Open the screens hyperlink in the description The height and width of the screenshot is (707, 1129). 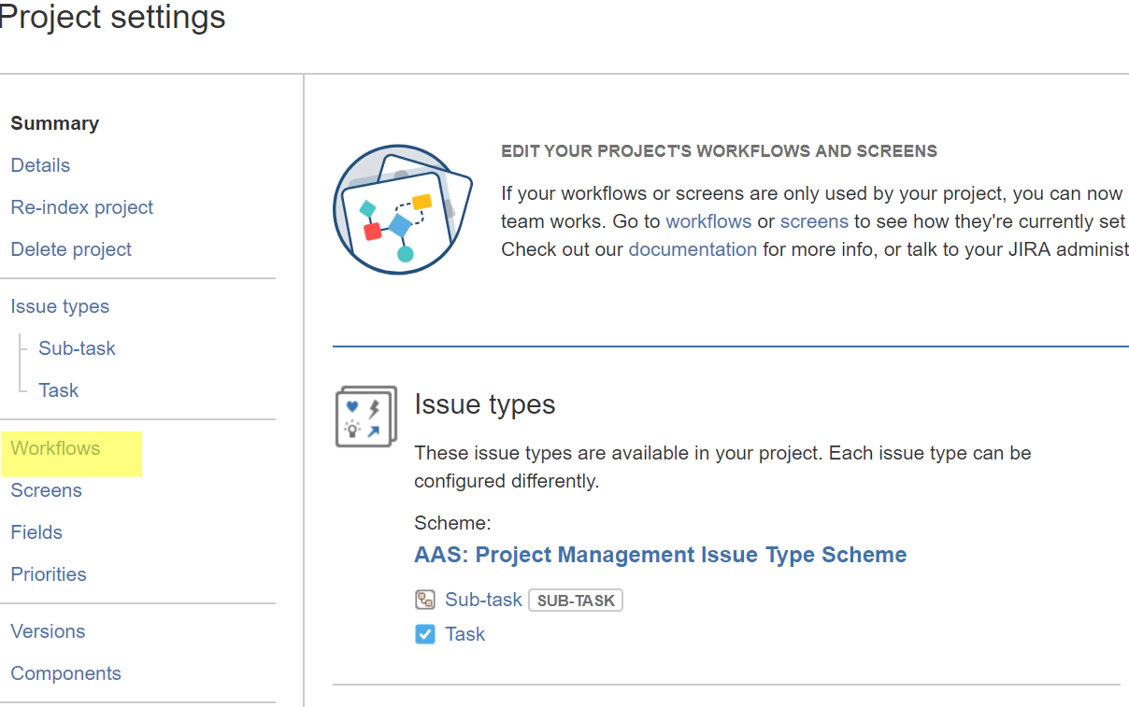[x=813, y=221]
